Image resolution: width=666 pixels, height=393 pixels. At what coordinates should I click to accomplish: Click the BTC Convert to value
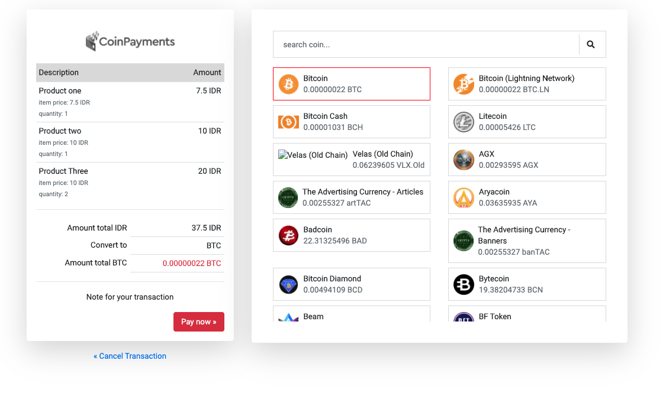[213, 245]
